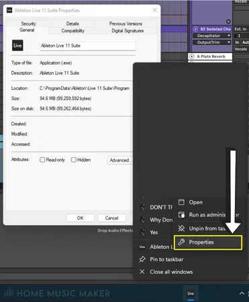The height and width of the screenshot is (302, 249).
Task: Open the Previous Versions tab
Action: (126, 23)
